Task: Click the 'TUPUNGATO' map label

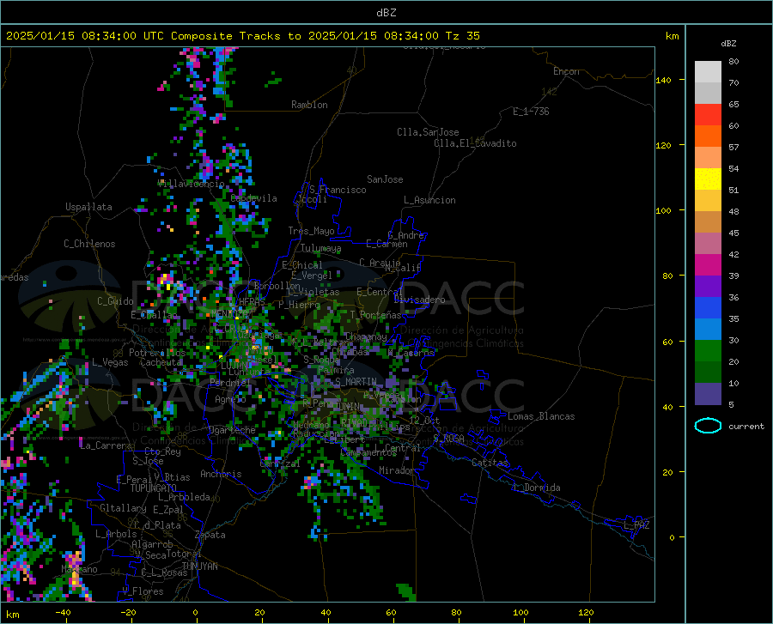Action: 154,488
